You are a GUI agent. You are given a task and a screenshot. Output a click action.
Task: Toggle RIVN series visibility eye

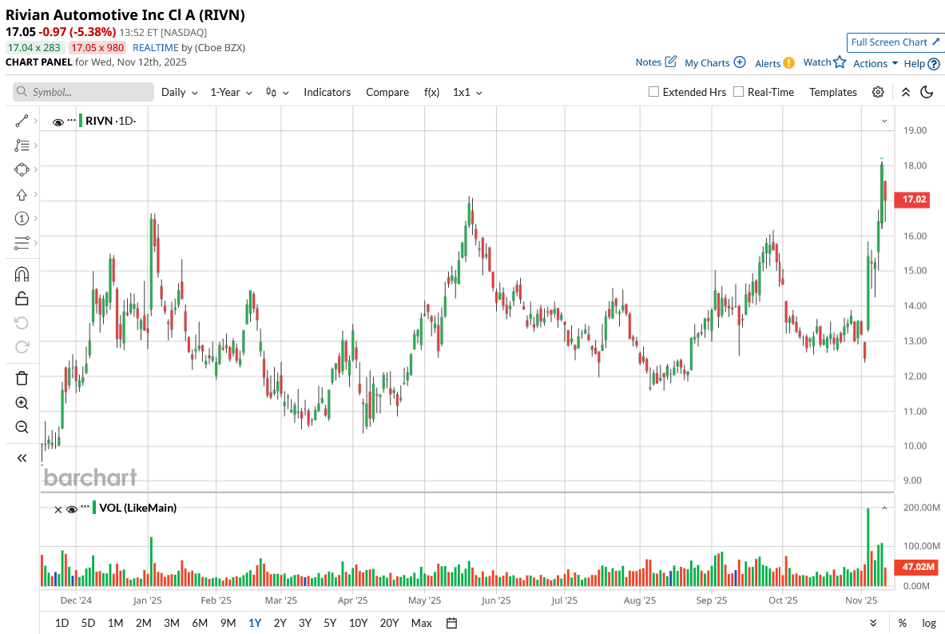click(58, 122)
